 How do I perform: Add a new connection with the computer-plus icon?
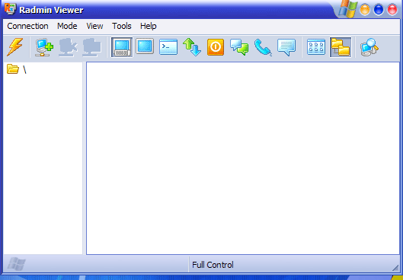pos(44,47)
